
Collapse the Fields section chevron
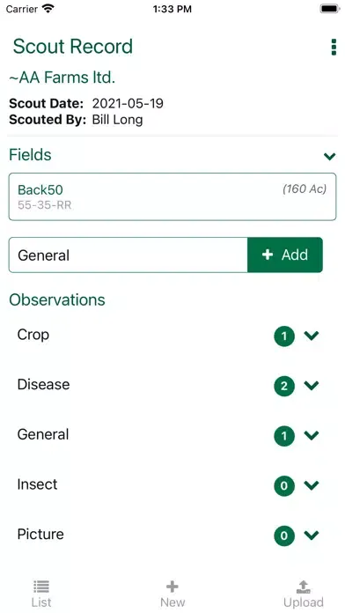[x=329, y=157]
